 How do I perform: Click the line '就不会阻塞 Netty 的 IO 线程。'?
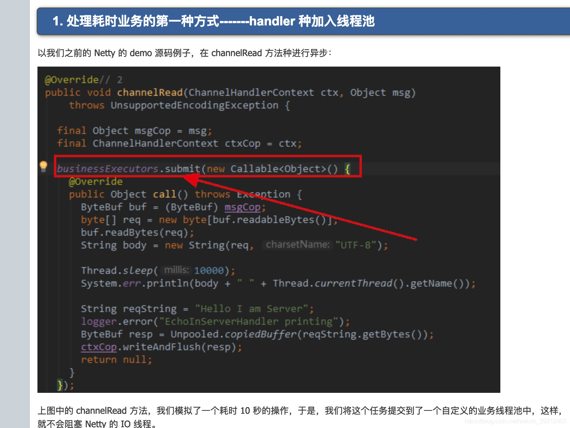(x=97, y=424)
